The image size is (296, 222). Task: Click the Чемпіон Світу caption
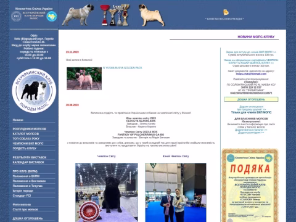pos(107,156)
